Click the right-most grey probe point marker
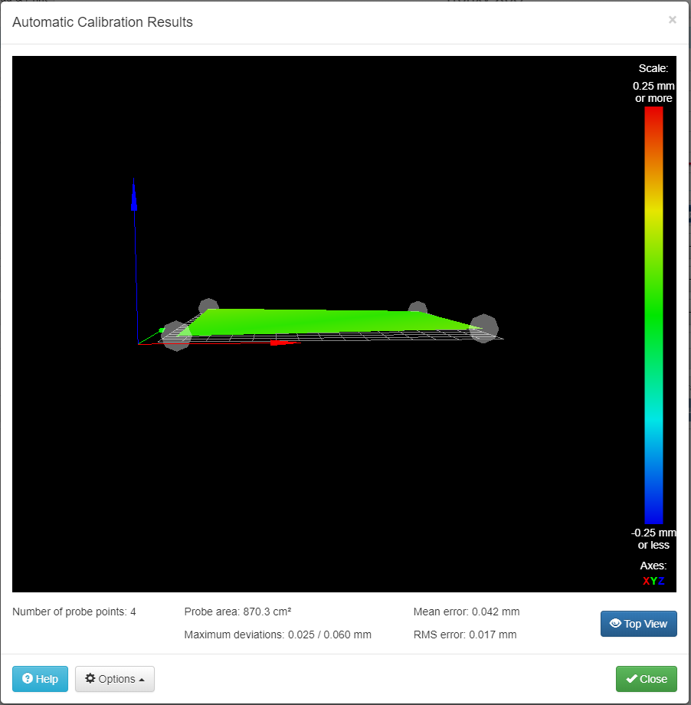 [x=483, y=328]
